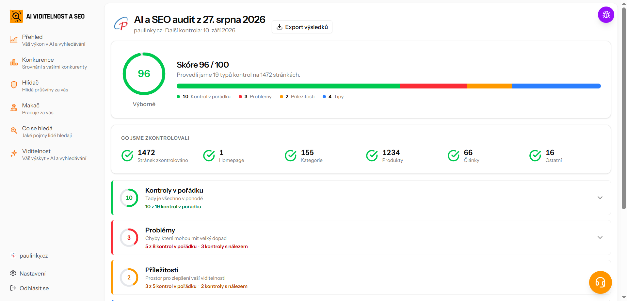The width and height of the screenshot is (627, 301).
Task: Click the Viditelnost sparkle icon
Action: (x=14, y=154)
